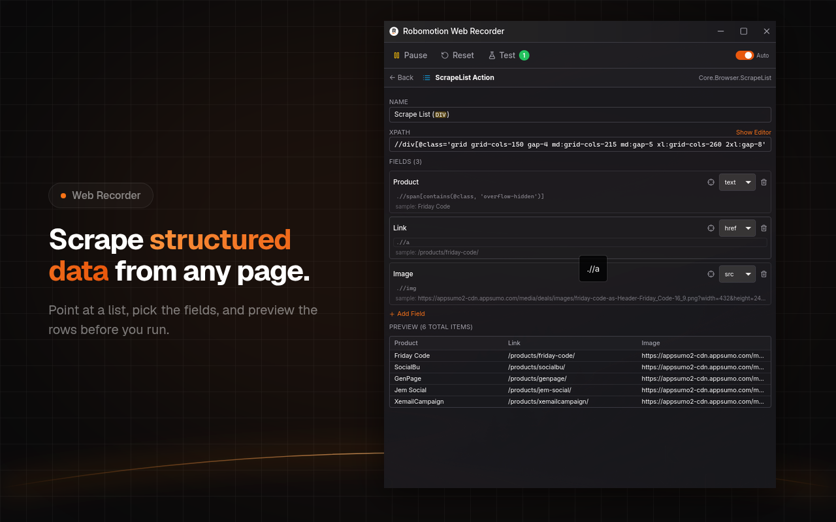Click the Robomotion logo icon in title bar
Screen dimensions: 836x522
[x=394, y=31]
